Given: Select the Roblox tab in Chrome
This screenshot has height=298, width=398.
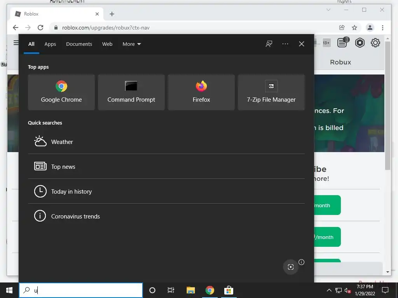Looking at the screenshot, I should [x=57, y=14].
